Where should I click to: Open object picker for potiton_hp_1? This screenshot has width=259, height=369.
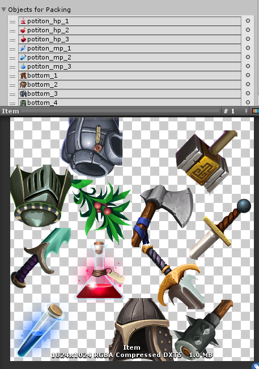[248, 21]
